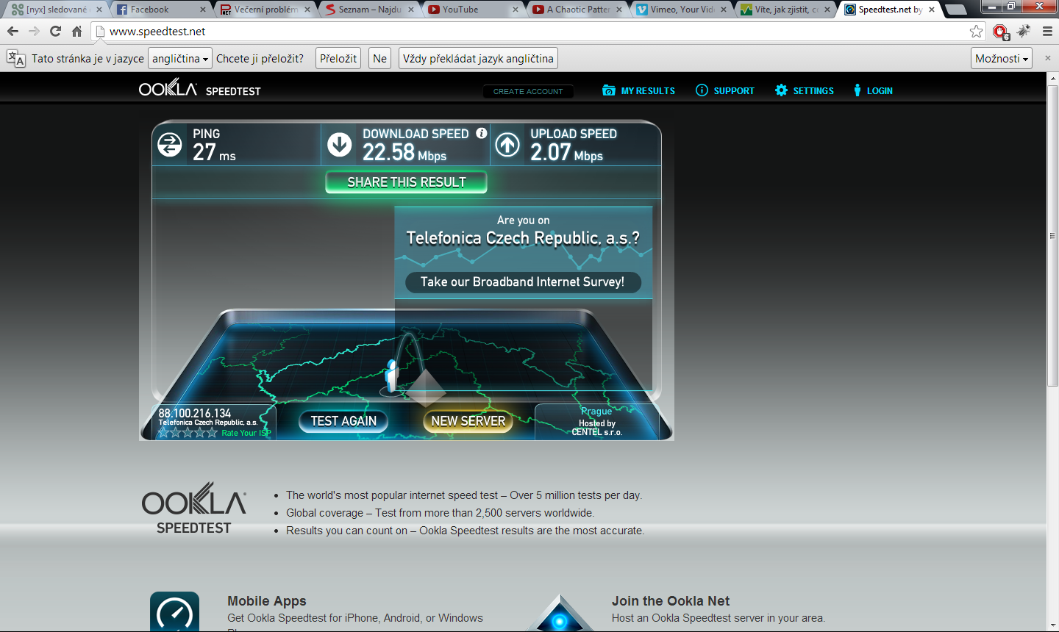Close the Facebook tab
This screenshot has width=1059, height=632.
point(203,10)
